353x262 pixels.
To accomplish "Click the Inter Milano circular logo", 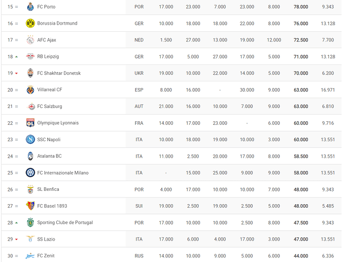I will pos(30,173).
